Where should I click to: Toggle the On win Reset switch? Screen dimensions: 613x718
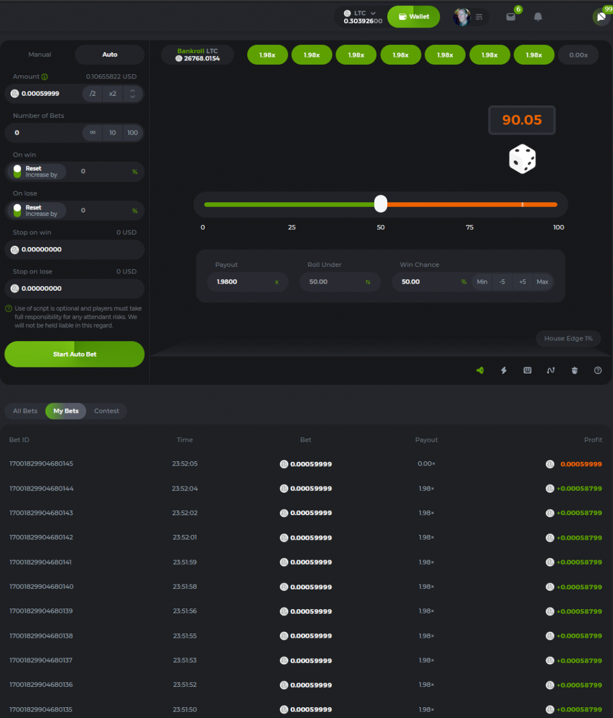click(x=17, y=172)
